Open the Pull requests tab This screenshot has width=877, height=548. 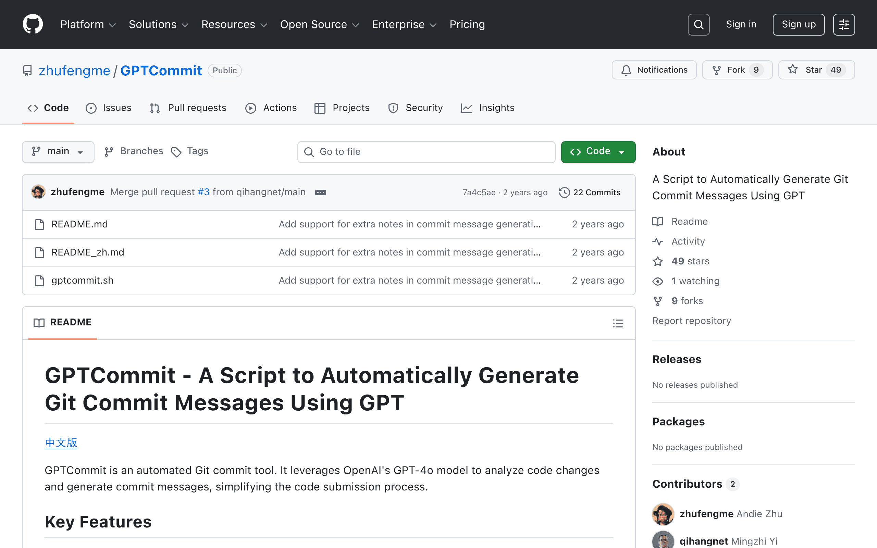coord(188,108)
